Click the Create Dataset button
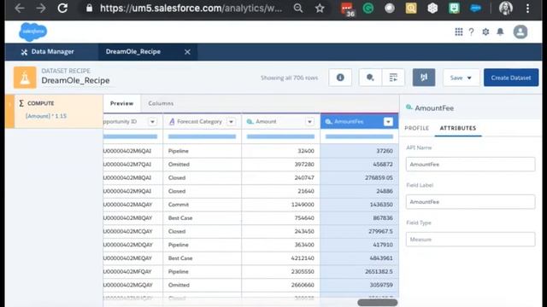 (511, 78)
